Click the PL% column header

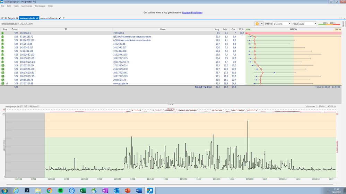pos(241,29)
